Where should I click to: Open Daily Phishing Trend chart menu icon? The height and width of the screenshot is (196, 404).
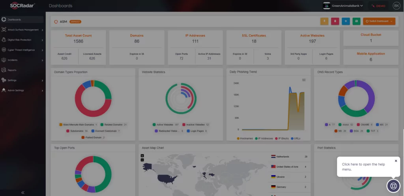coord(304,80)
